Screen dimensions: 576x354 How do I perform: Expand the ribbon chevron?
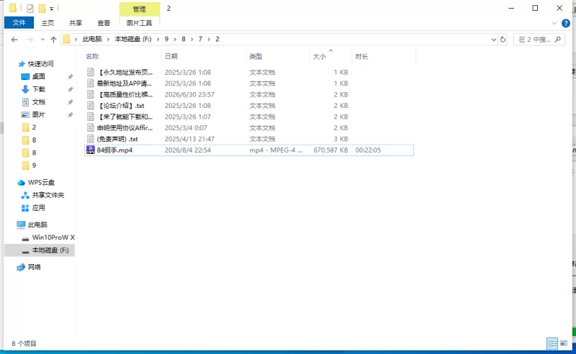554,23
